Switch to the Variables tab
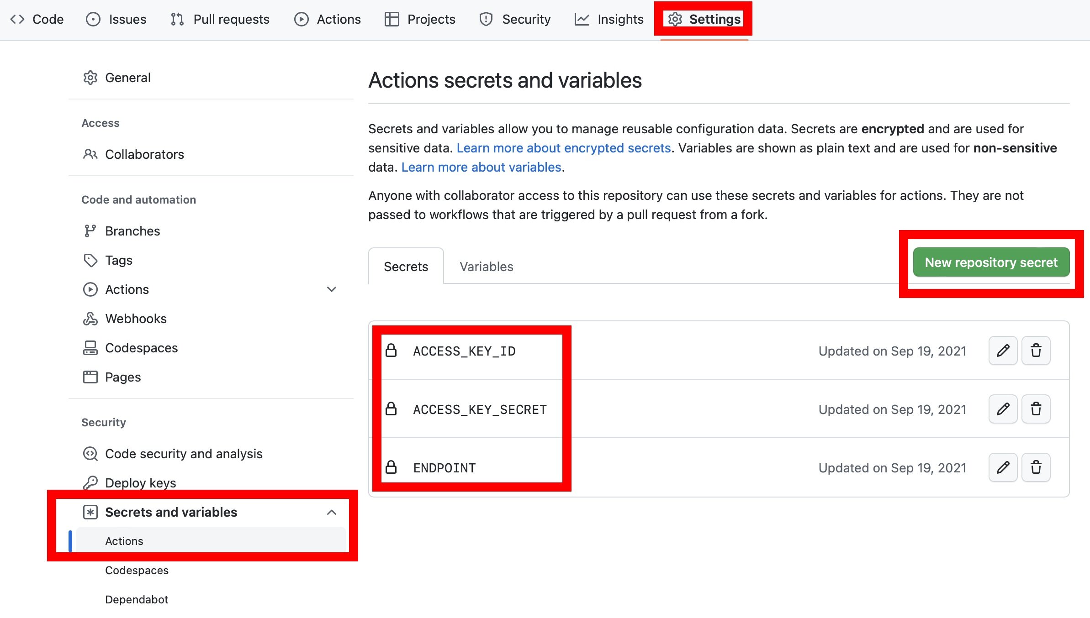Viewport: 1090px width, 618px height. 486,267
